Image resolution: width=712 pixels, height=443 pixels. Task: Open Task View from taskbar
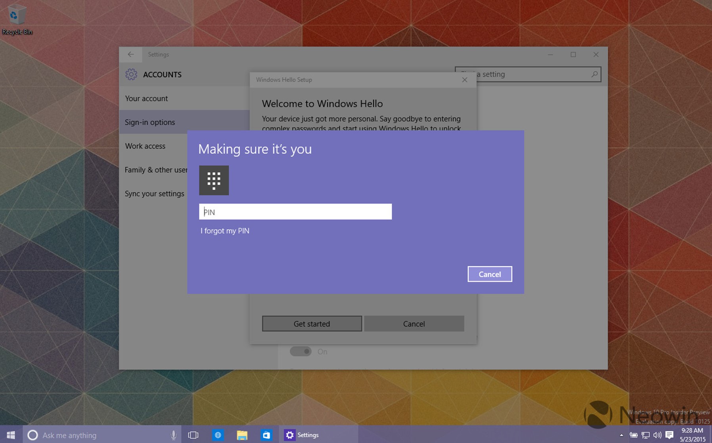[193, 435]
